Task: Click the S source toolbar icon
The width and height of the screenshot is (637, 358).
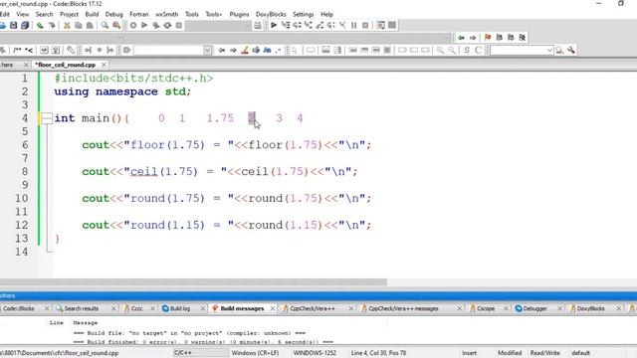Action: [x=467, y=50]
